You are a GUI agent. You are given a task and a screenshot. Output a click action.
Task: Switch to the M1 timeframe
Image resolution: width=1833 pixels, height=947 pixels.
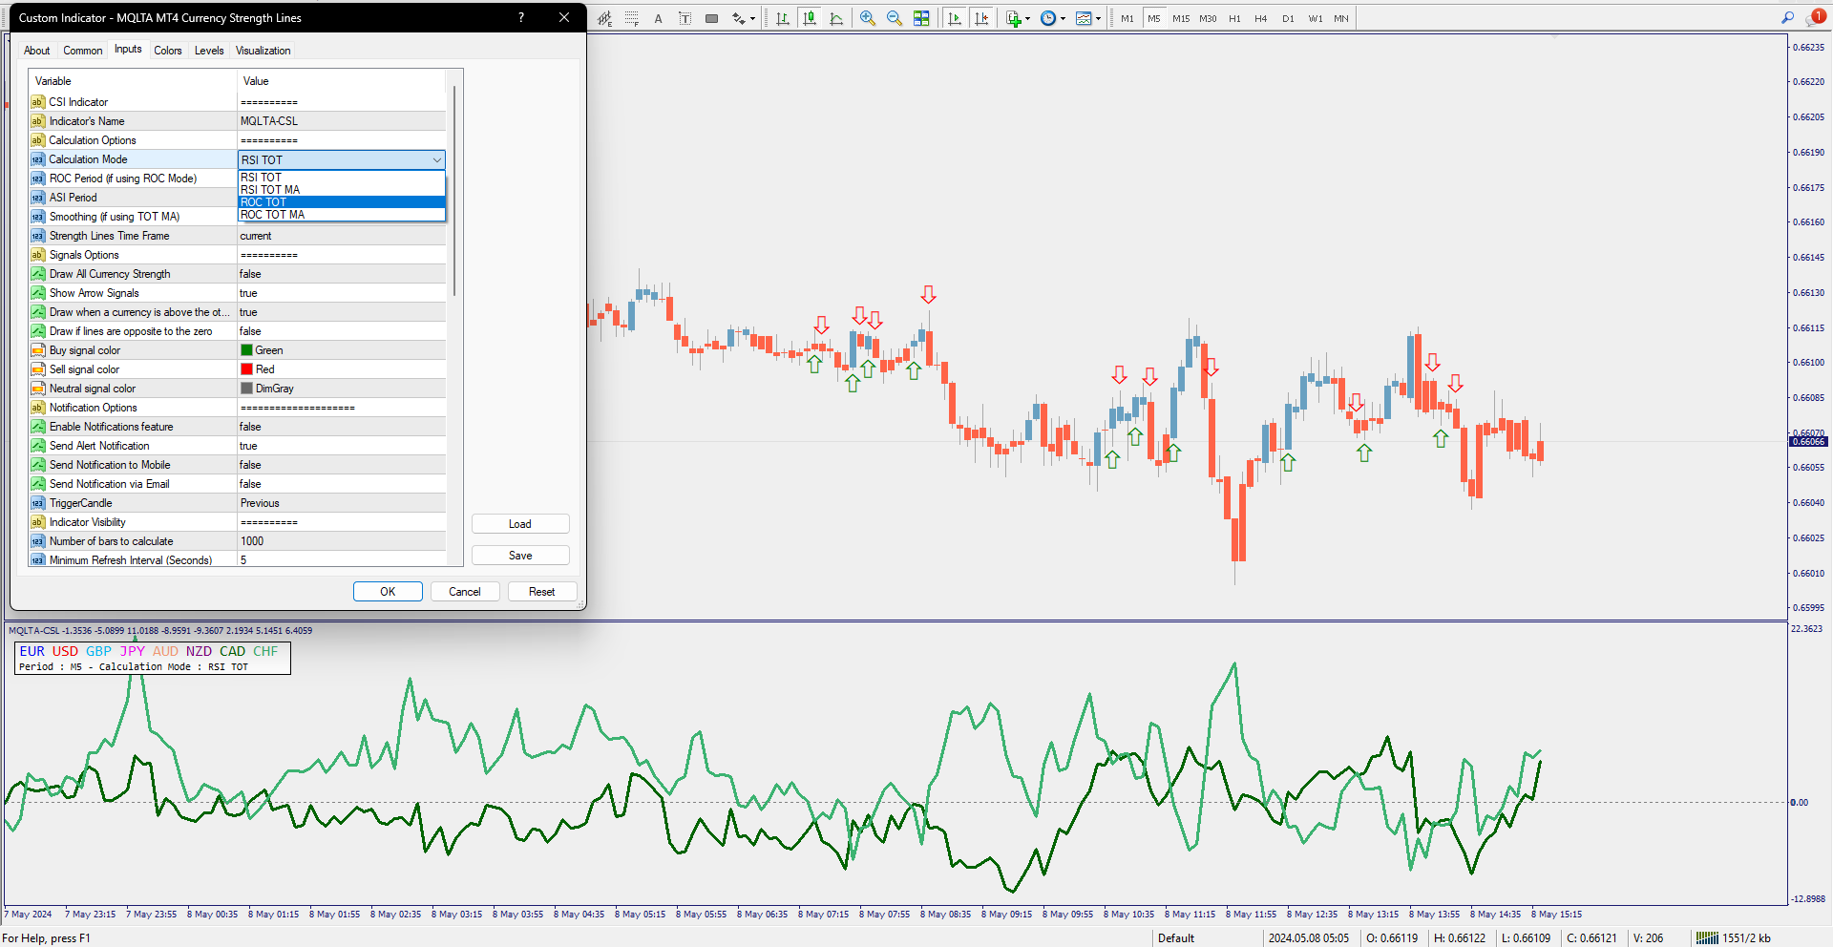[1127, 18]
